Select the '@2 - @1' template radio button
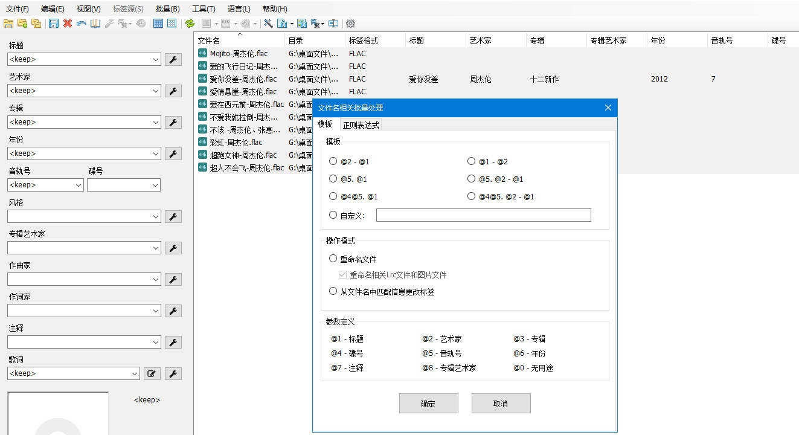Screen dimensions: 799x435 coord(333,161)
